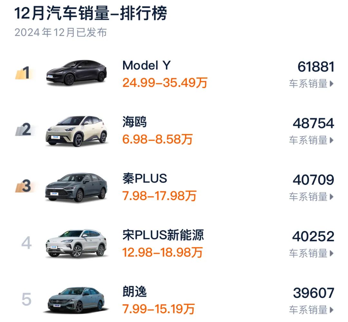
Task: Click the sales figure 61881
Action: (317, 66)
